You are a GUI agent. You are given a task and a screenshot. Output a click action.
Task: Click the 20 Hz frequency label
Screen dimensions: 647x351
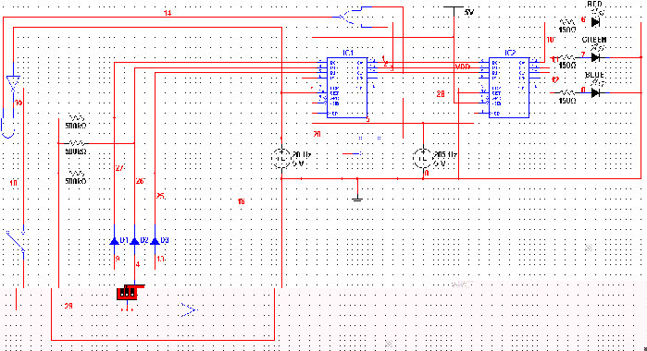pos(302,155)
